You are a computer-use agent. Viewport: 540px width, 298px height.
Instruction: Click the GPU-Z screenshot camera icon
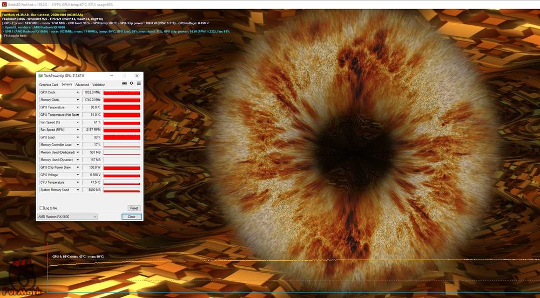coord(124,84)
